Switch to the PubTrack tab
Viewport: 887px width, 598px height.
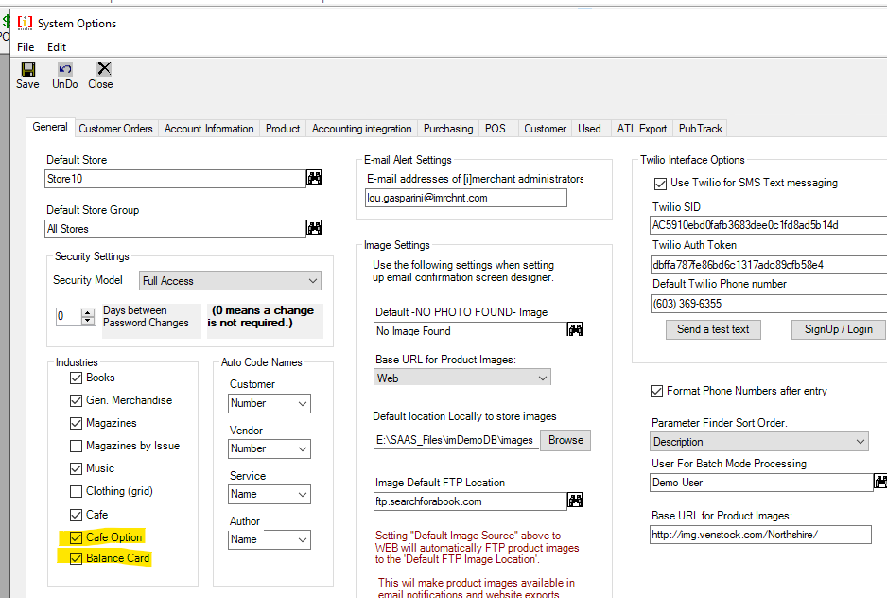[x=701, y=129]
